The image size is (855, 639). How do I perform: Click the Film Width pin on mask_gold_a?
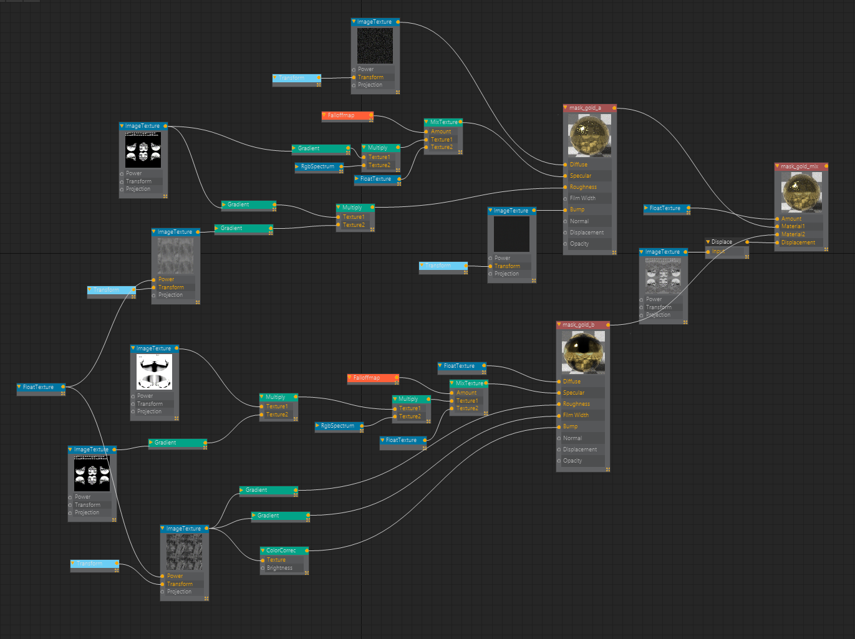tap(566, 198)
